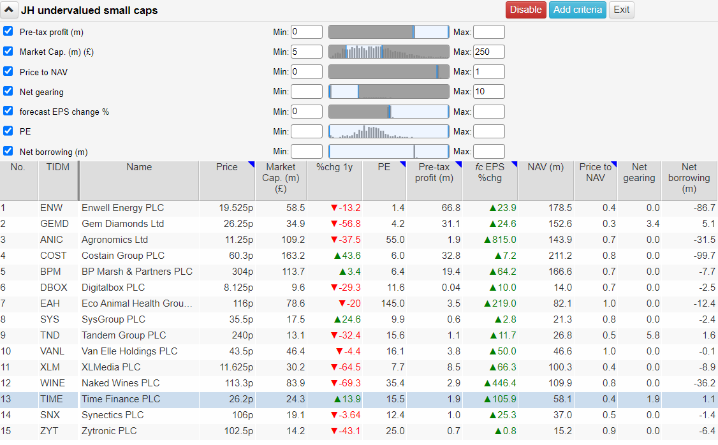Click the TIME ticker cell
Screen dimensions: 718x445
(x=58, y=399)
